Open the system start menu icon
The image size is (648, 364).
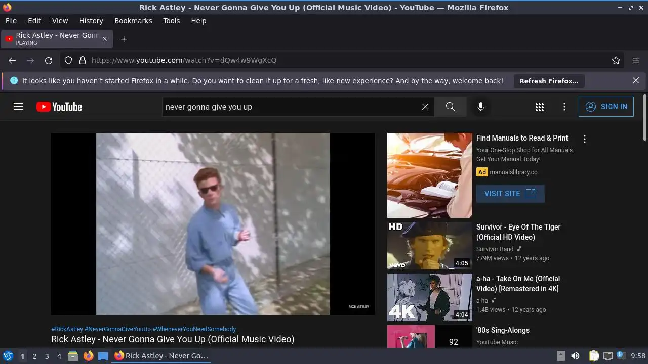point(8,356)
